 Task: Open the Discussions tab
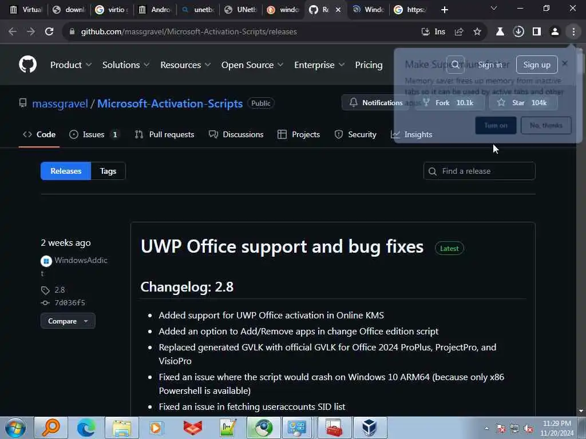click(236, 134)
